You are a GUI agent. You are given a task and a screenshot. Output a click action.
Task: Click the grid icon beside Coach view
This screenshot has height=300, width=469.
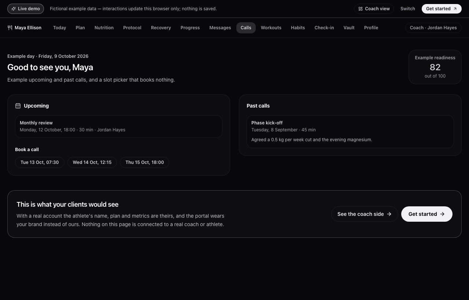(x=361, y=9)
